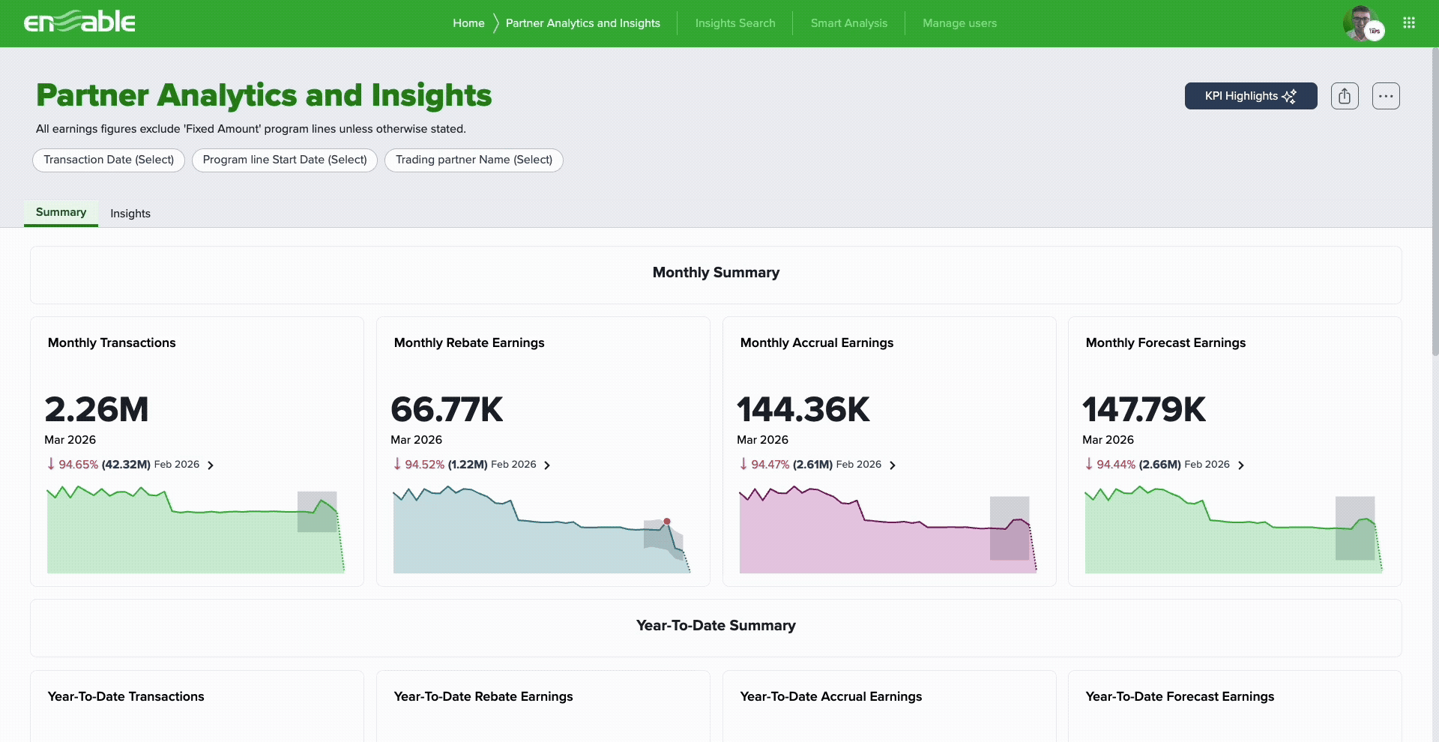The width and height of the screenshot is (1439, 742).
Task: Open Smart Analysis from the top navigation
Action: pos(848,23)
